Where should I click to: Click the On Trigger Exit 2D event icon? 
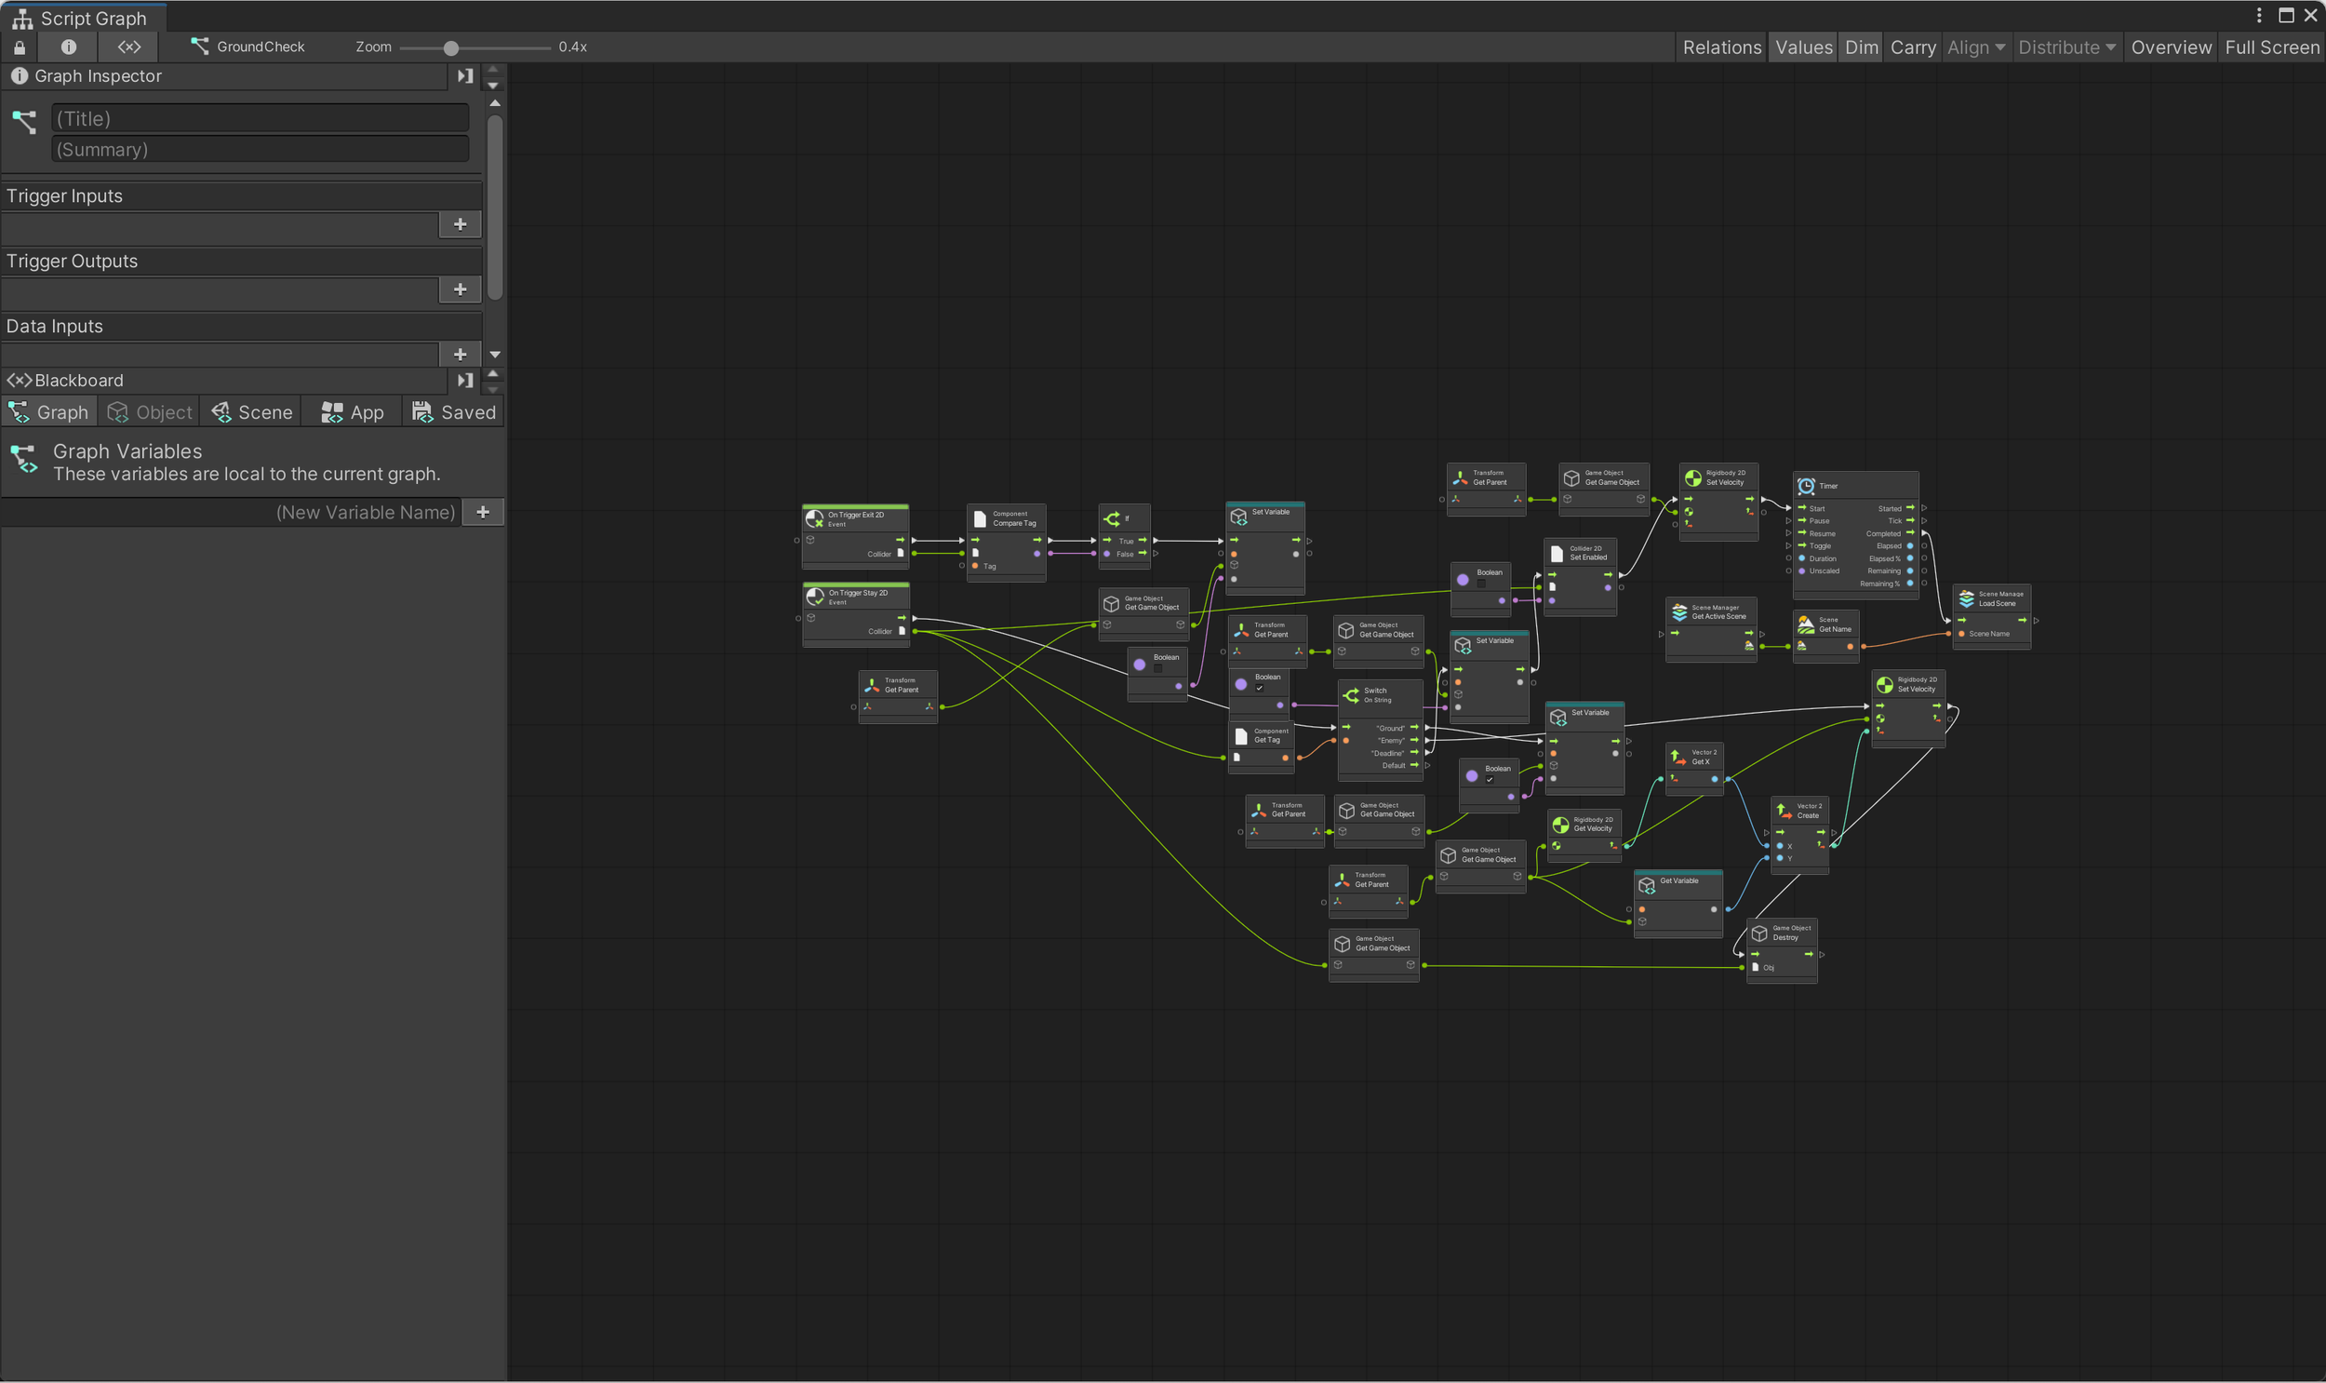tap(814, 519)
